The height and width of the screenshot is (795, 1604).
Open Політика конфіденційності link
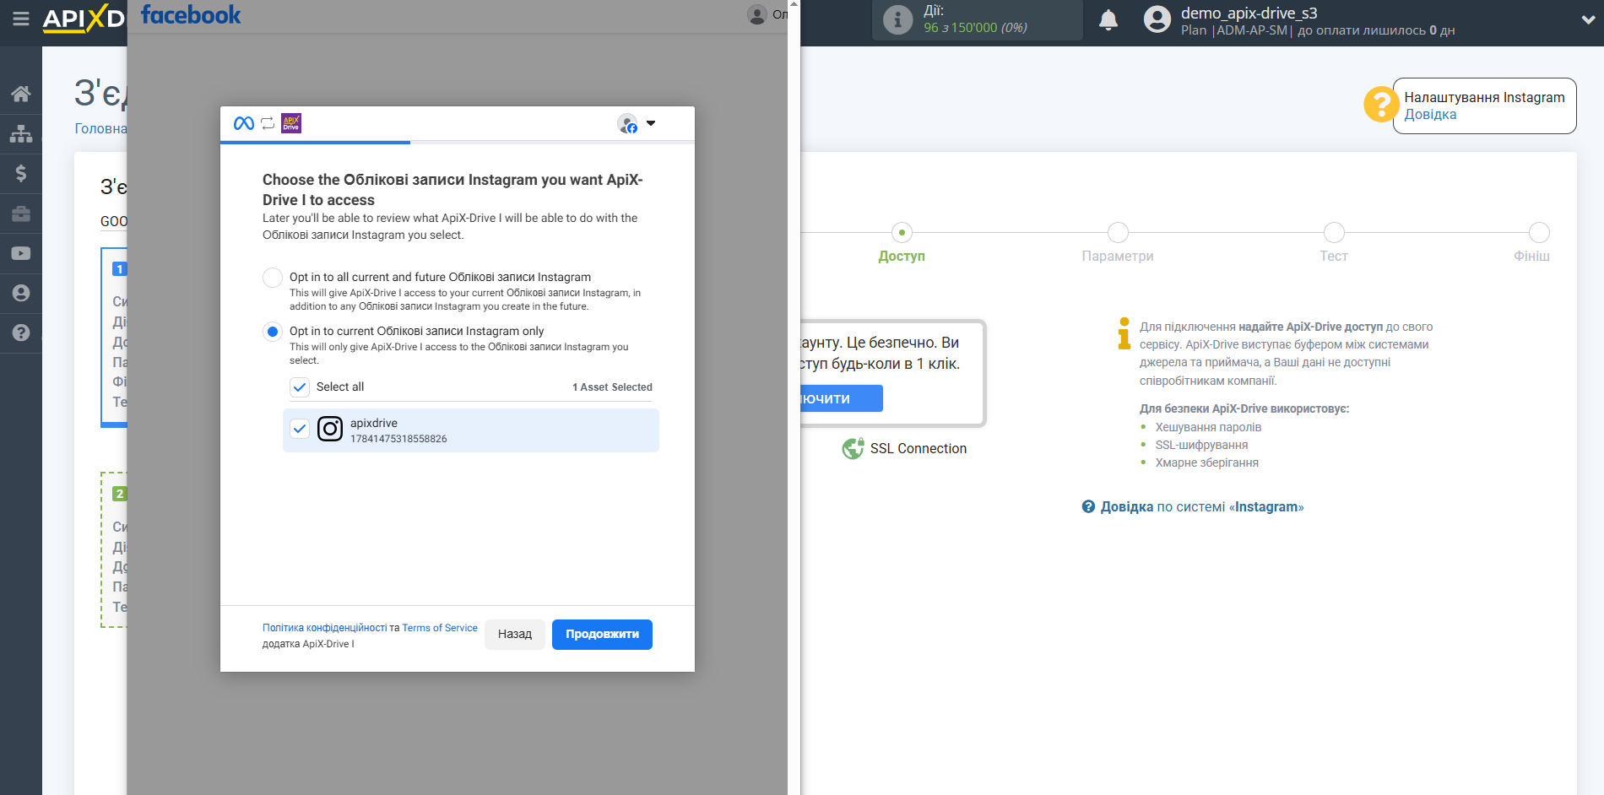click(x=324, y=628)
